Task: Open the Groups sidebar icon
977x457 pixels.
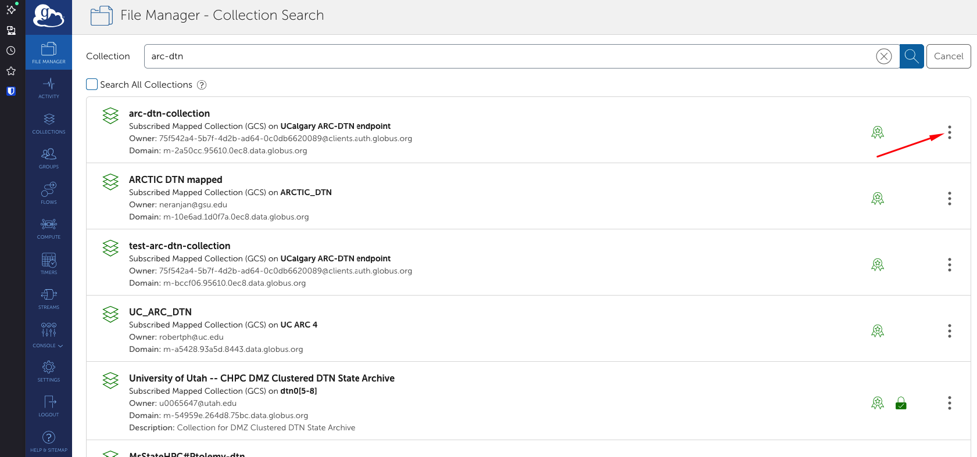Action: (x=49, y=158)
